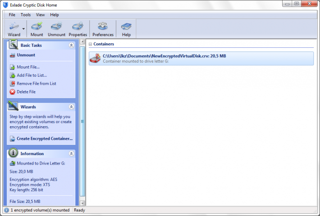This screenshot has width=320, height=216.
Task: Click the sidebar vertical scrollbar thumb
Action: 82,121
